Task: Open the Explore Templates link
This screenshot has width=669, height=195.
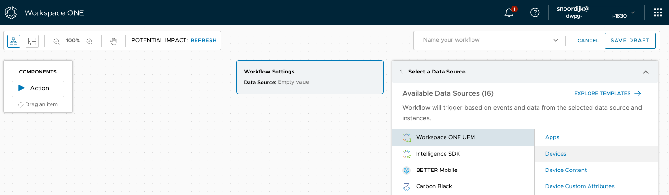Action: coord(607,94)
